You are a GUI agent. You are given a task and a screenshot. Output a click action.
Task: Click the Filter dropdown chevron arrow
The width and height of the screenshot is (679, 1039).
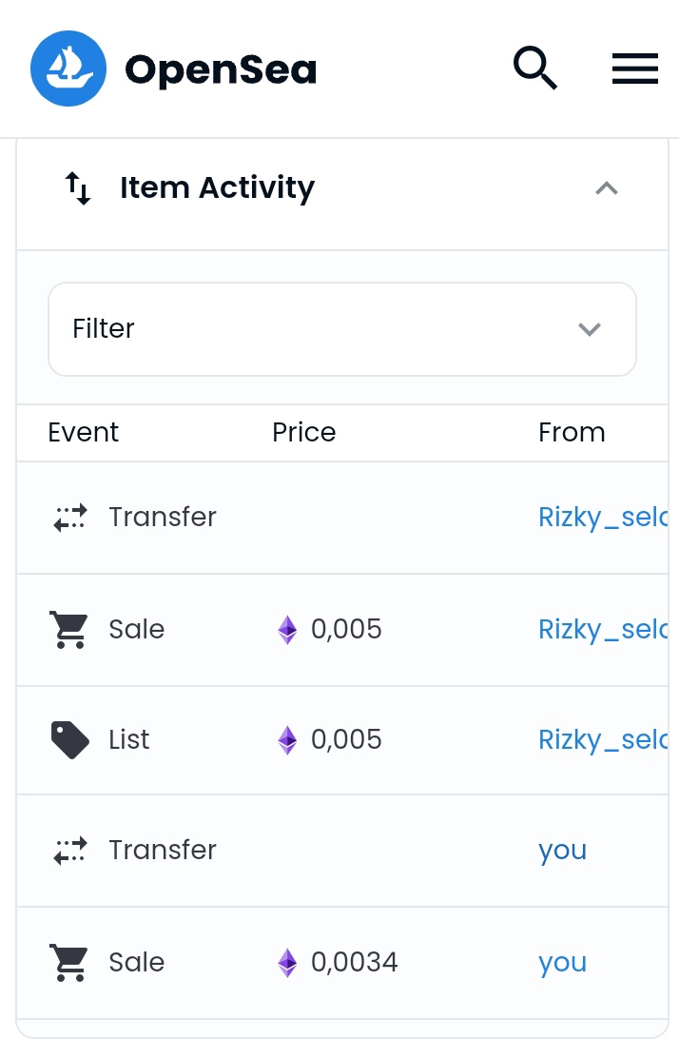coord(590,329)
